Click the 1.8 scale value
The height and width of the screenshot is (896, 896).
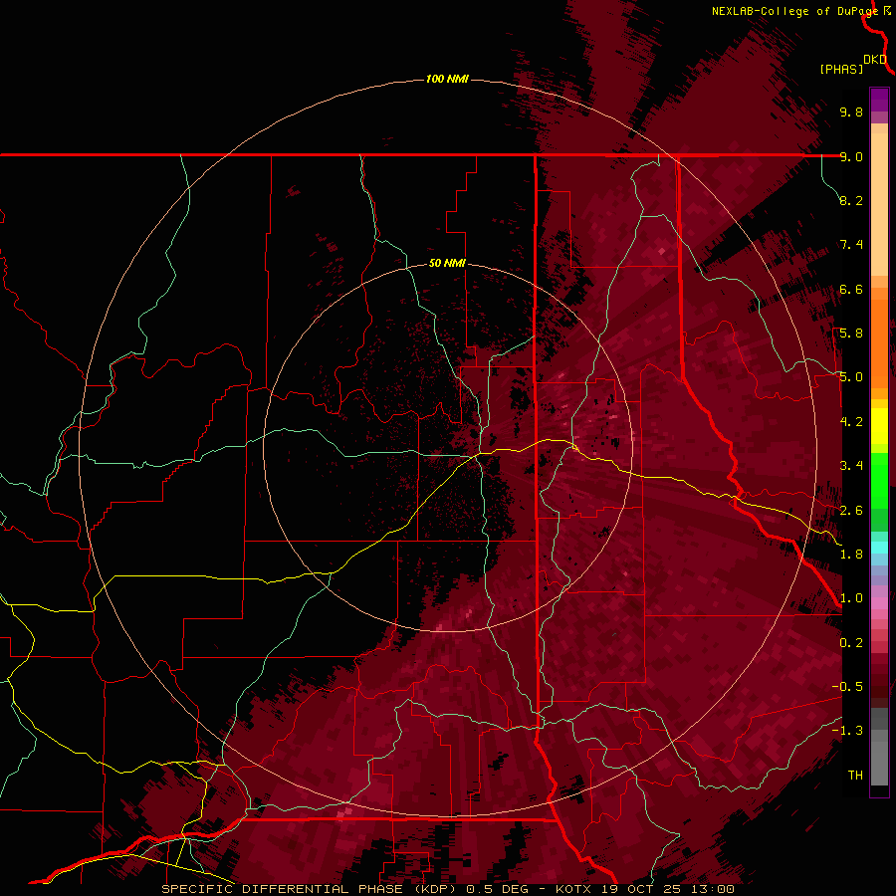[851, 555]
